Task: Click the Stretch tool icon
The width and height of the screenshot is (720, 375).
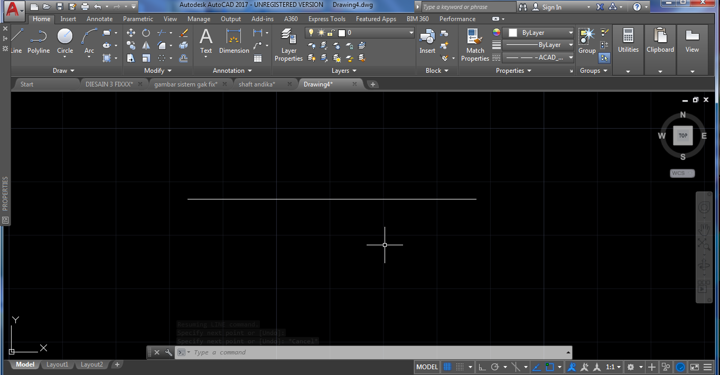Action: click(x=131, y=58)
